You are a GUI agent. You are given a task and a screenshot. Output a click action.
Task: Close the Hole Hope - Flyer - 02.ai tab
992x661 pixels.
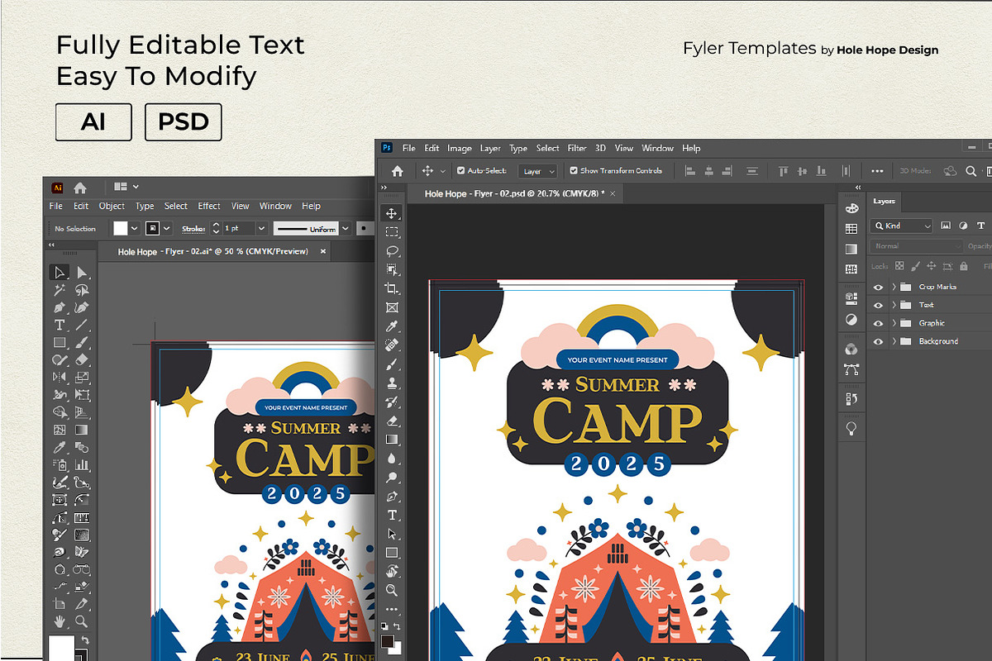point(323,251)
